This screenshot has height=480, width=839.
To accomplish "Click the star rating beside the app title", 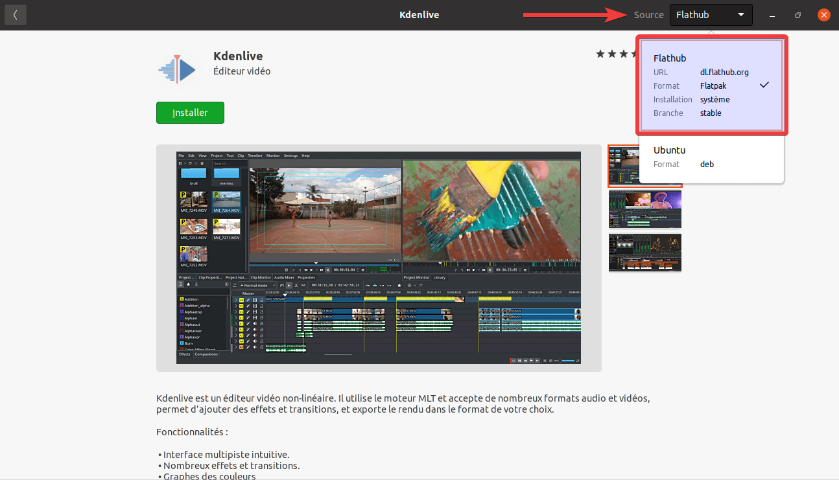I will pyautogui.click(x=616, y=54).
